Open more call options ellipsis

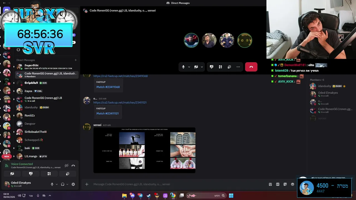coord(238,67)
